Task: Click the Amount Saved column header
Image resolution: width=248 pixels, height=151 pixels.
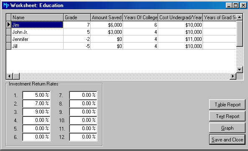Action: [107, 18]
